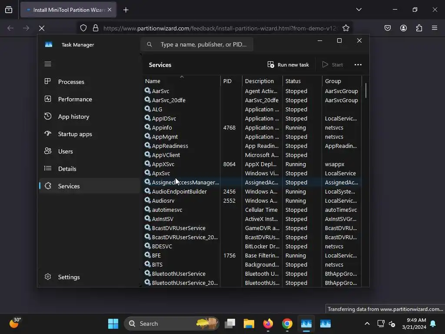The height and width of the screenshot is (334, 445).
Task: Open Task Manager Settings
Action: tap(89, 277)
